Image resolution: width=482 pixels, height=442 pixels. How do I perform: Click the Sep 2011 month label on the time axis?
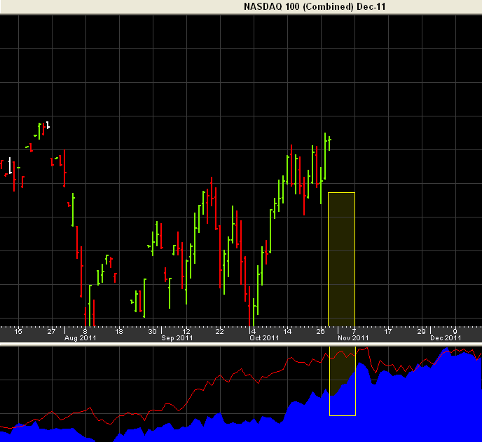click(x=177, y=338)
